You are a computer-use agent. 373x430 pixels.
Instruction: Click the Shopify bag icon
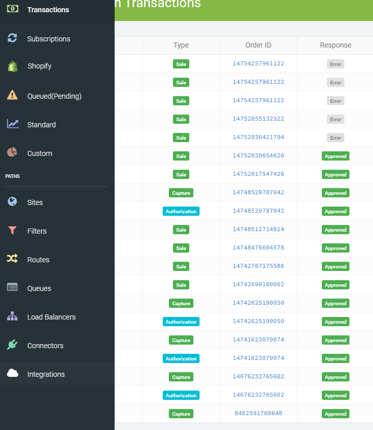click(x=12, y=66)
